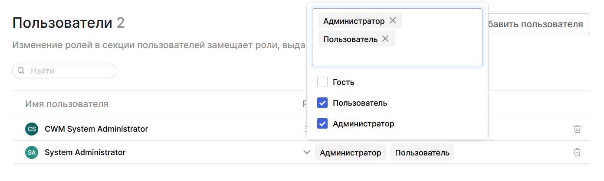Delete the CWM System Administrator user
Viewport: 604px width, 181px height.
click(x=577, y=129)
